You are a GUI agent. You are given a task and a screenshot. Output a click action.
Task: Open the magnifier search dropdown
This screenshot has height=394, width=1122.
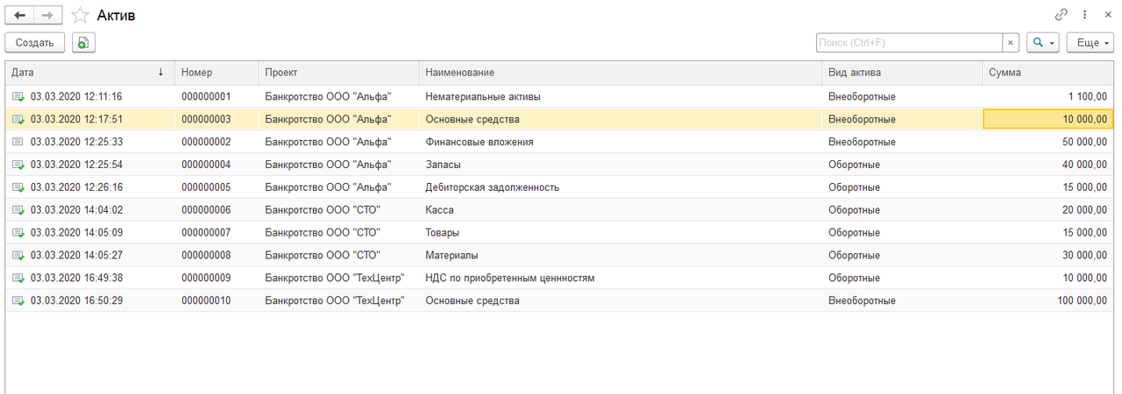1042,42
